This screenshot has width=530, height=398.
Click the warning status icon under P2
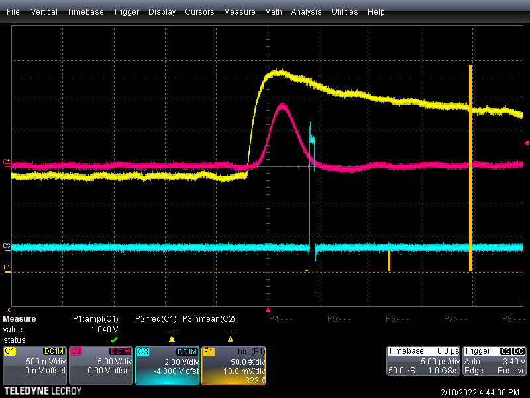[x=172, y=340]
